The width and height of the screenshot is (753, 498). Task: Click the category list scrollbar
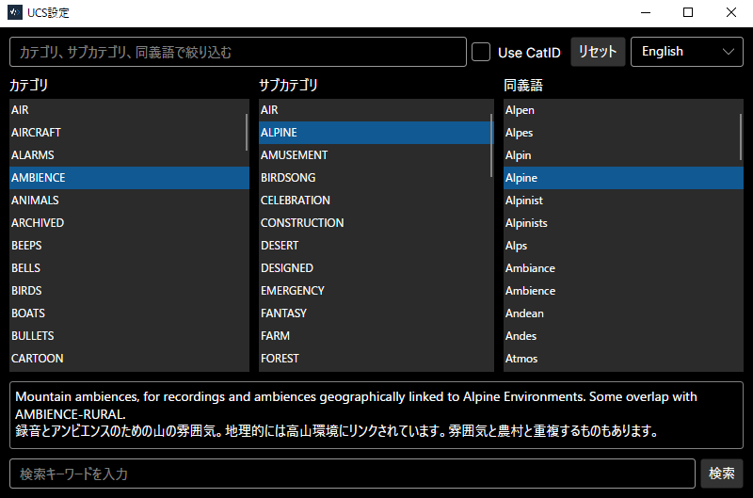247,133
